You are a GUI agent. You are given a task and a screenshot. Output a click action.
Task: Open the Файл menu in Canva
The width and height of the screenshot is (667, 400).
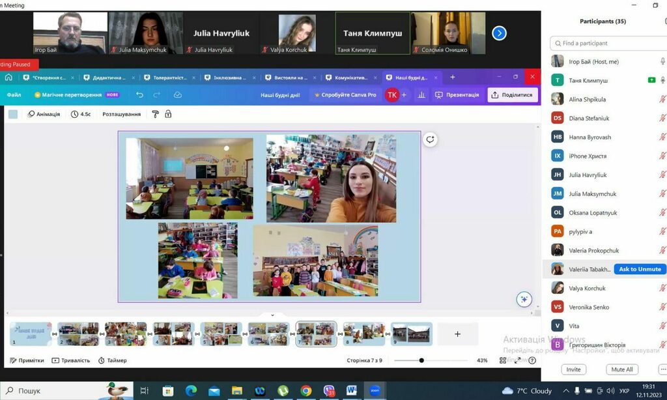tap(14, 95)
